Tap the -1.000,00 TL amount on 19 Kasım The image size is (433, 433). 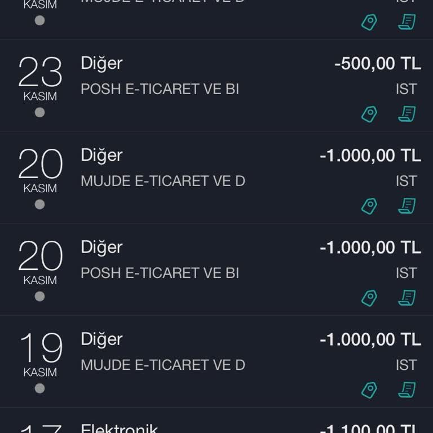click(x=370, y=339)
